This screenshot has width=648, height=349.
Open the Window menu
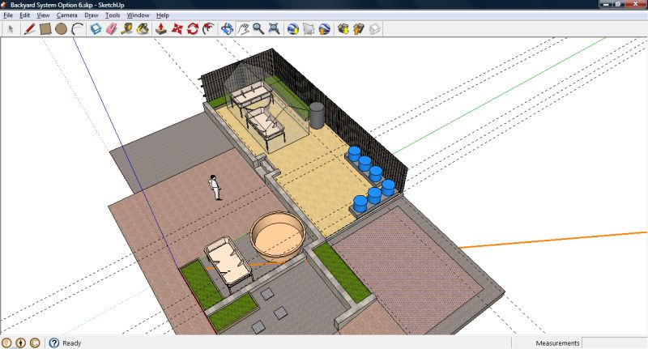pyautogui.click(x=138, y=15)
